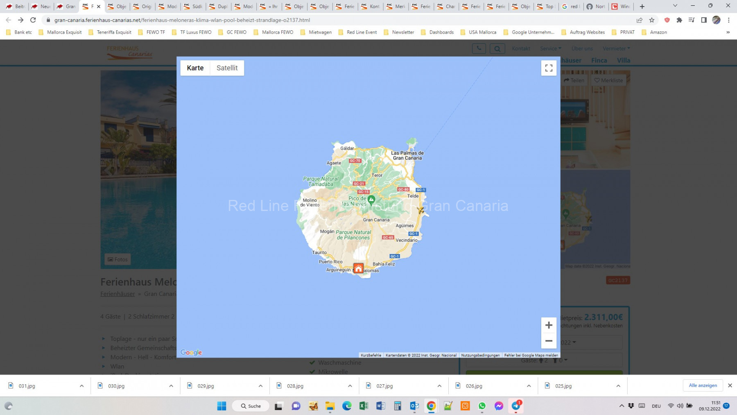This screenshot has height=415, width=737.
Task: Open WhatsApp from the taskbar
Action: tap(482, 406)
